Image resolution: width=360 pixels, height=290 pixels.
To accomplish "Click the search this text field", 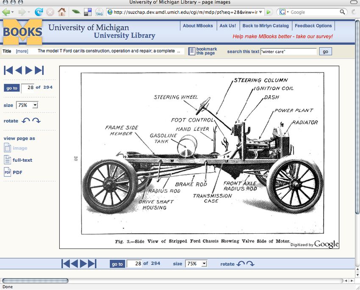I will coord(288,51).
